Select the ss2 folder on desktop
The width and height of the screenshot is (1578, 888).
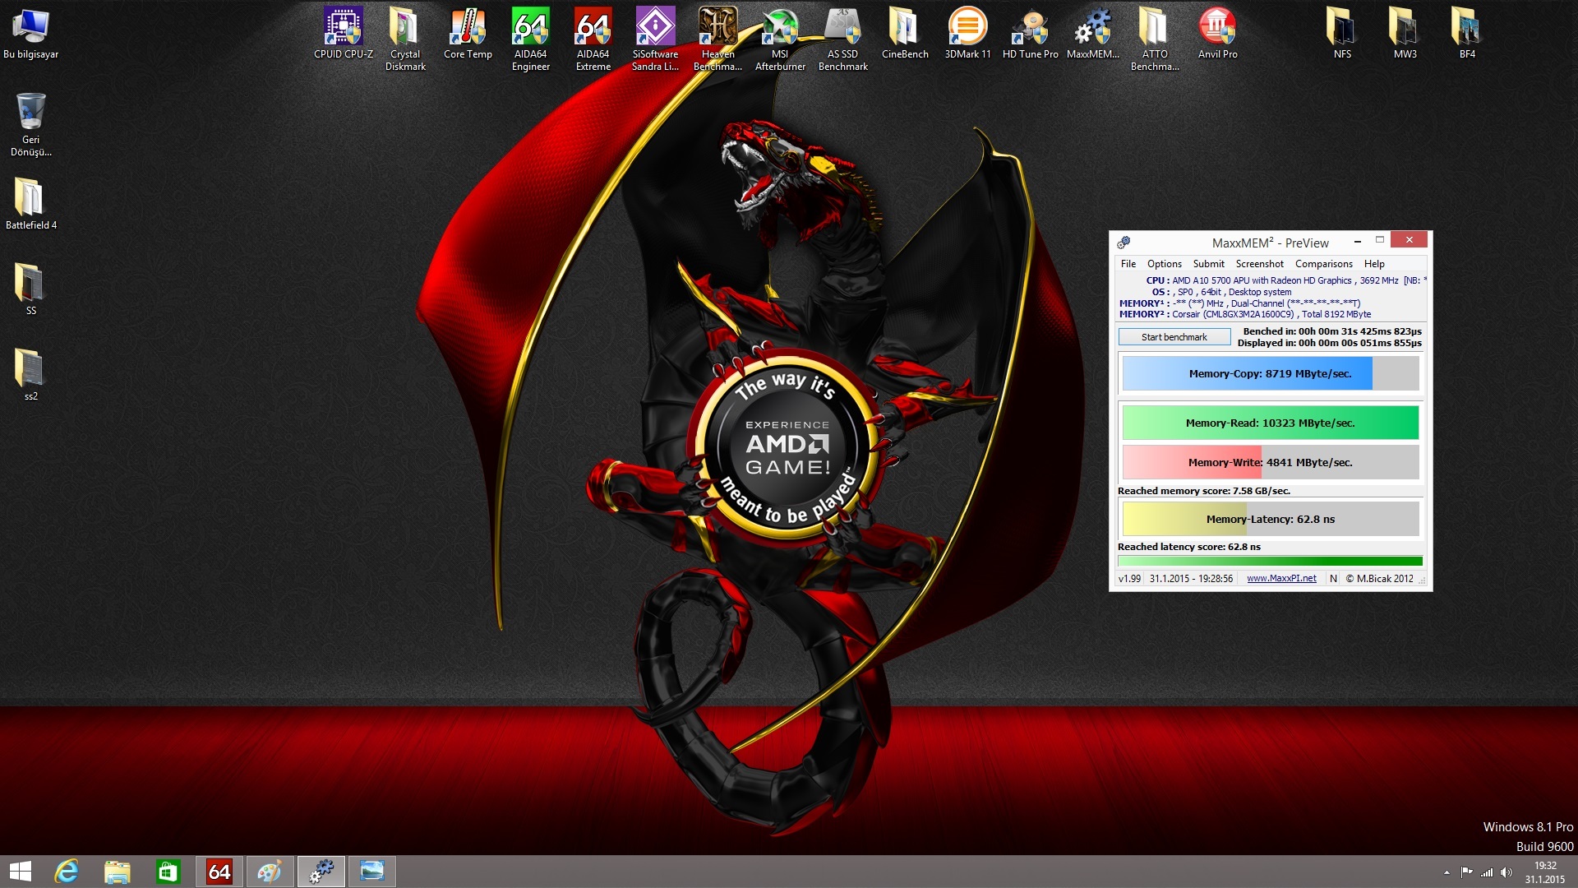[x=30, y=375]
